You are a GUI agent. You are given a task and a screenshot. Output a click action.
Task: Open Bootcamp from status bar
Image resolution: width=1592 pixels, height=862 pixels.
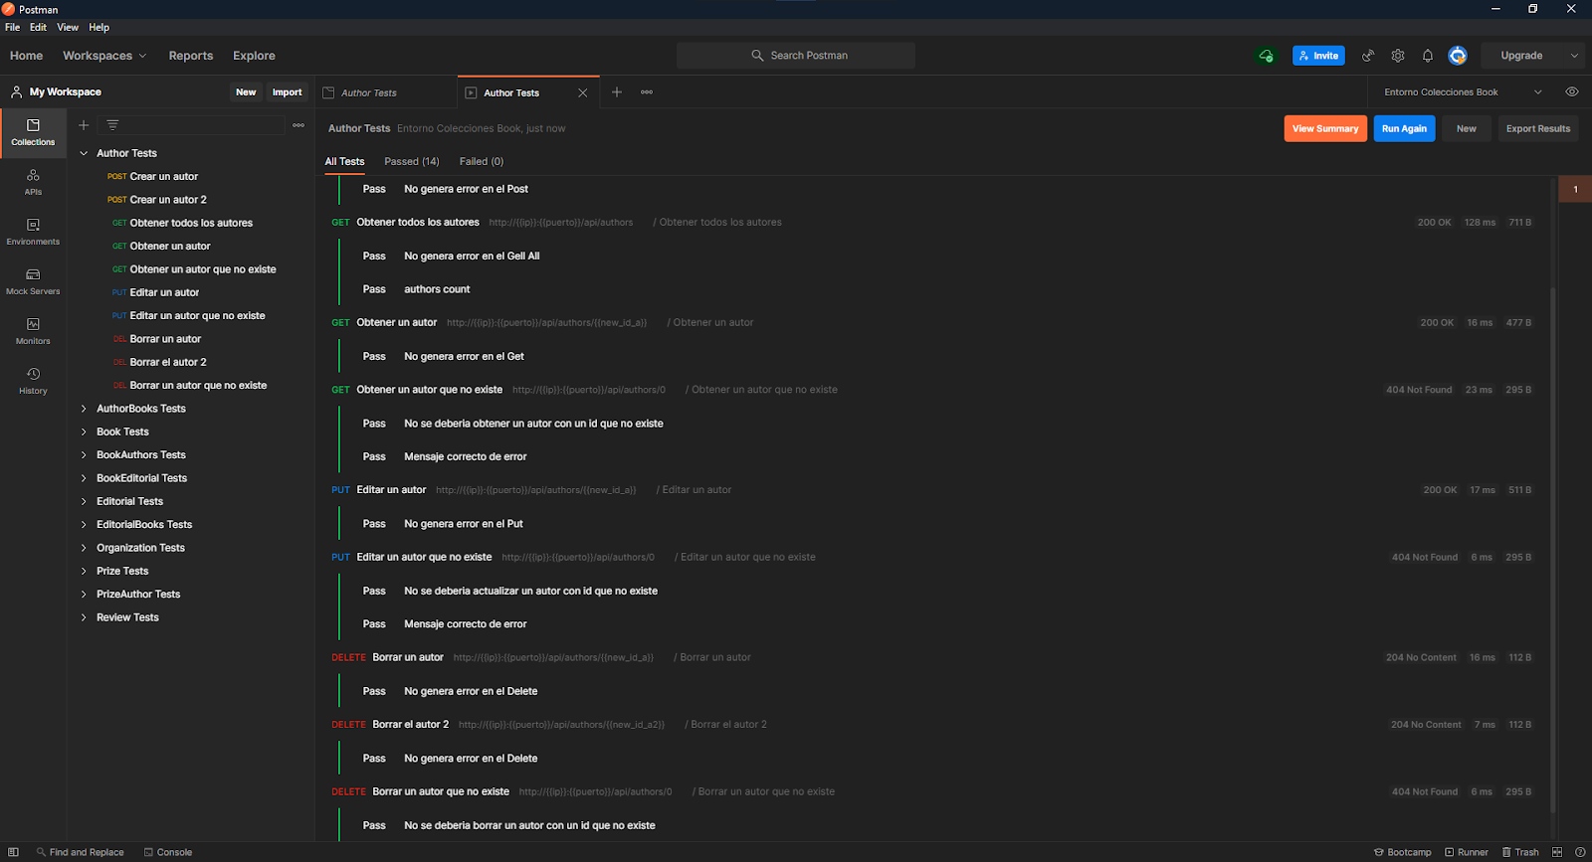pos(1403,852)
